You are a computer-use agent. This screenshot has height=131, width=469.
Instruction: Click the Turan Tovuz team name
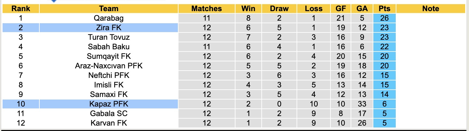coord(109,37)
